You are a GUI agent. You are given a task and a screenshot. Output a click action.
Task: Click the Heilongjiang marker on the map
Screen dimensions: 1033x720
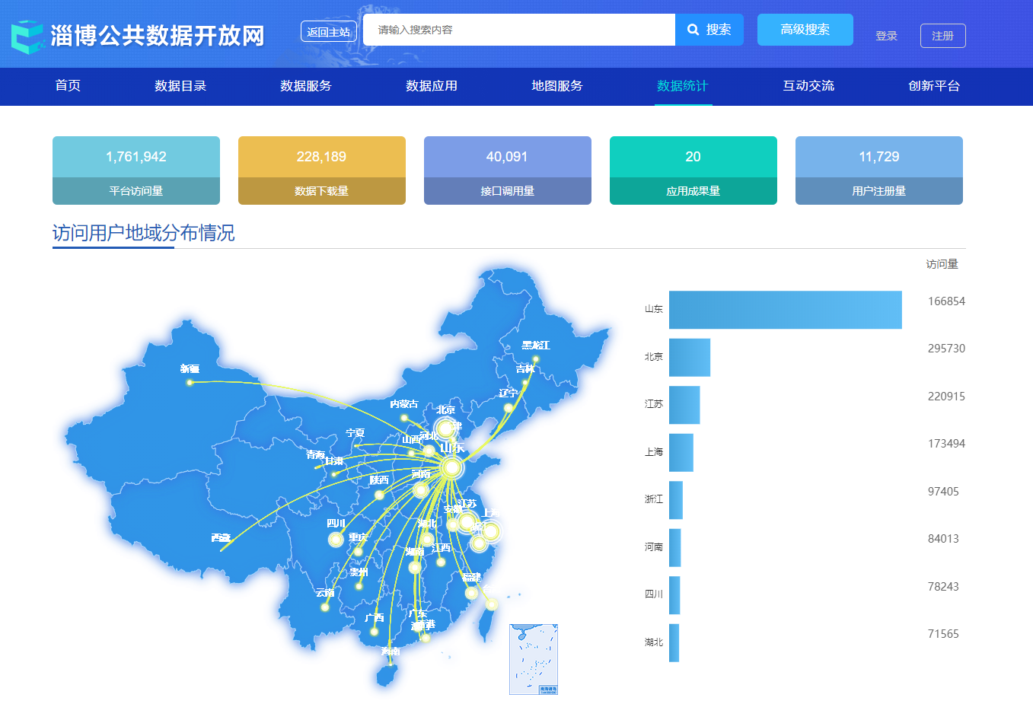[535, 358]
